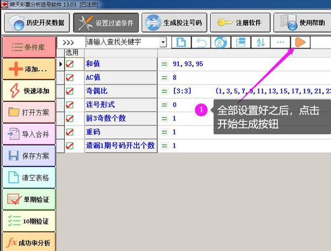The height and width of the screenshot is (251, 331).
Task: Uncheck the 和值 condition checkbox
Action: click(70, 64)
